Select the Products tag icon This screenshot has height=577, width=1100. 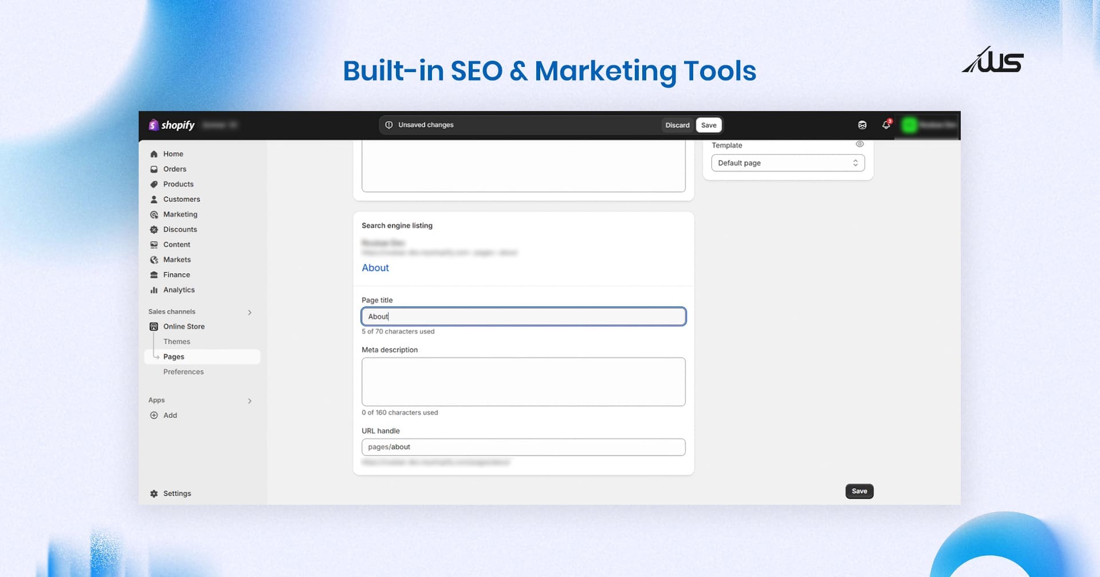(x=154, y=184)
